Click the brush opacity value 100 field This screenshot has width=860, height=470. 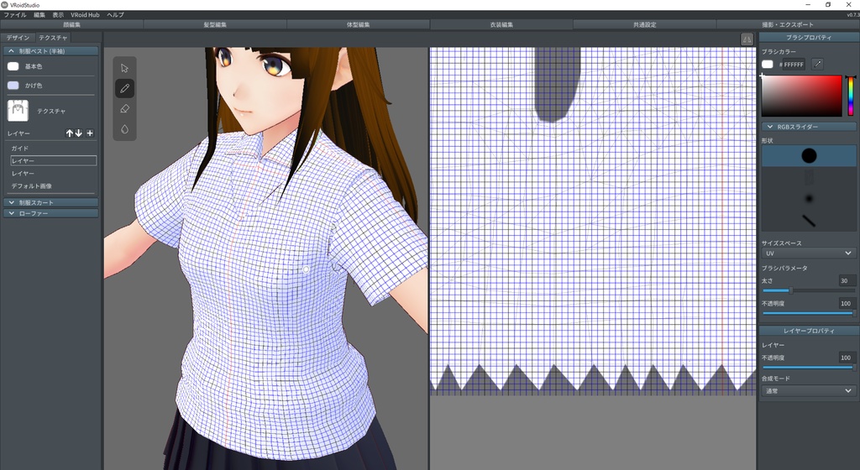pos(847,303)
